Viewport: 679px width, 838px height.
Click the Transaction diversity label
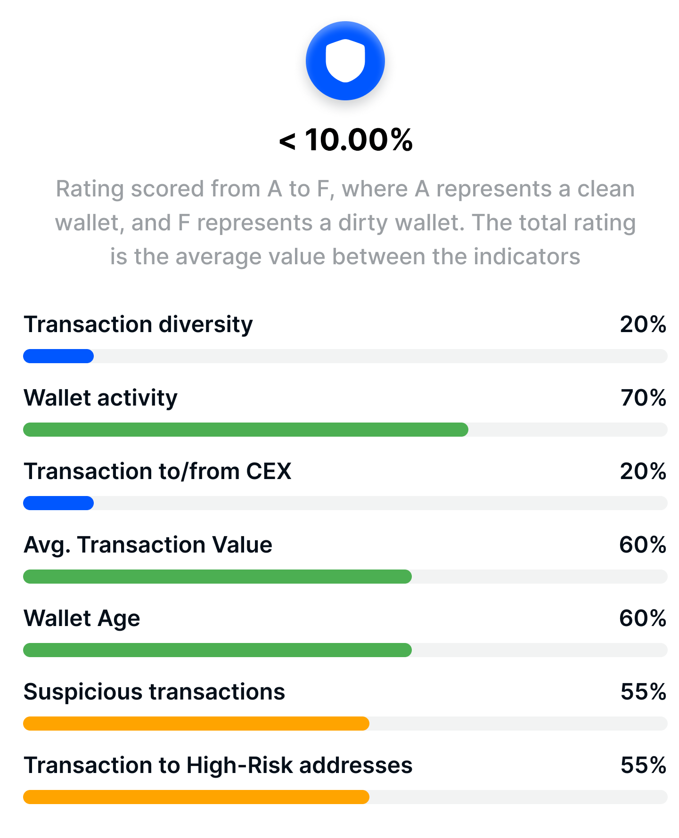click(x=138, y=325)
